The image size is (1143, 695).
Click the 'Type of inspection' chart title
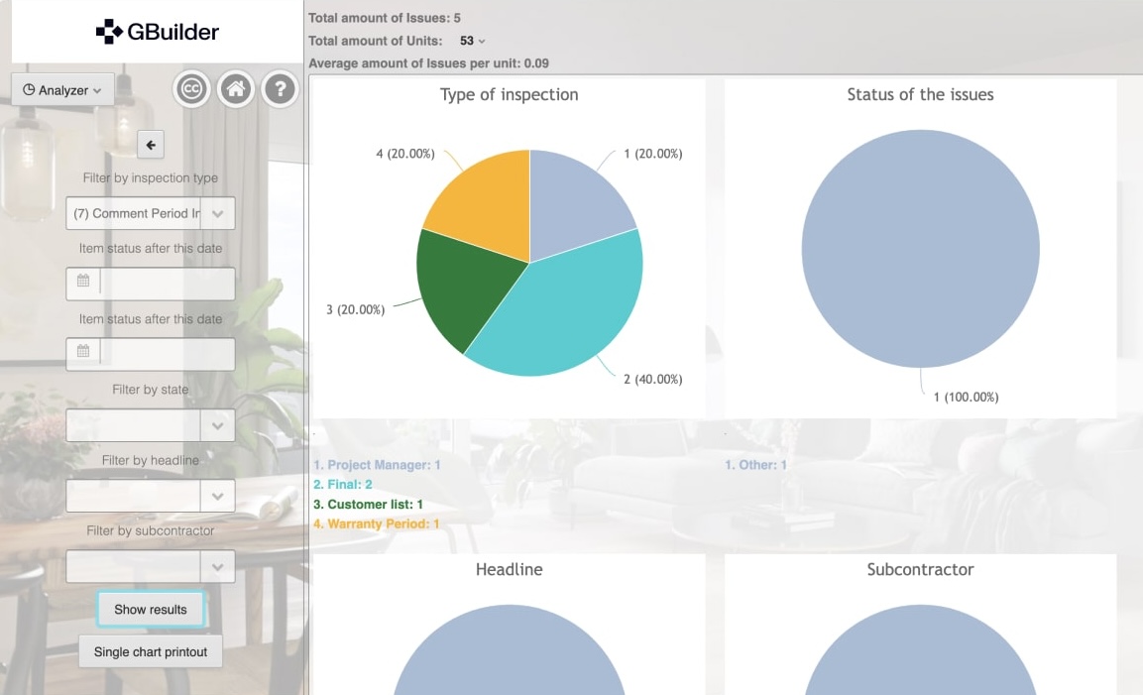tap(509, 95)
